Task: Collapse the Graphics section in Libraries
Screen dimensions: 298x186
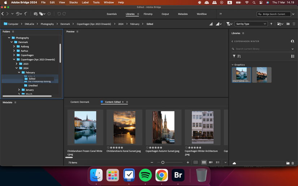Action: point(233,65)
